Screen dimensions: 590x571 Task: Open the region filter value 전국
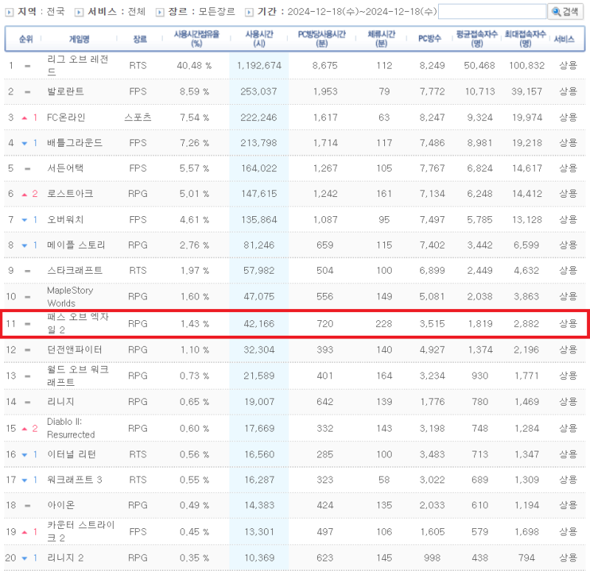[56, 12]
